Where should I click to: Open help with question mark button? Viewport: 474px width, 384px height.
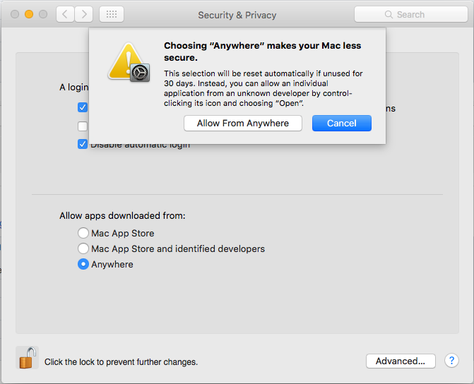click(x=451, y=361)
